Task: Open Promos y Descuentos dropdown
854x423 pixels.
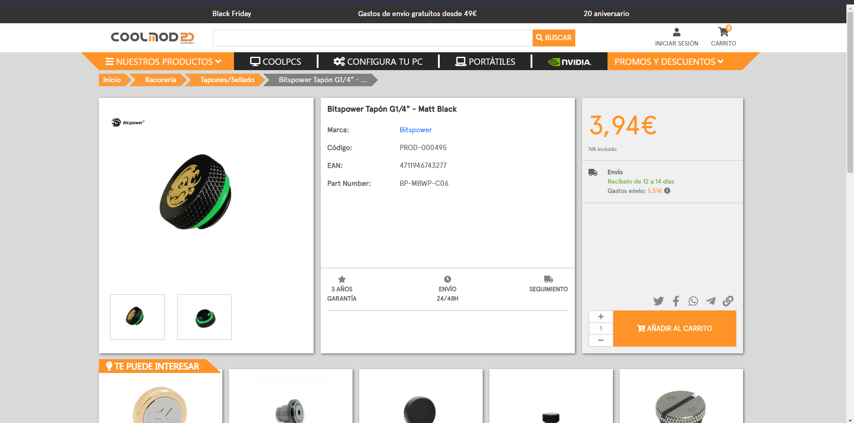Action: point(669,62)
